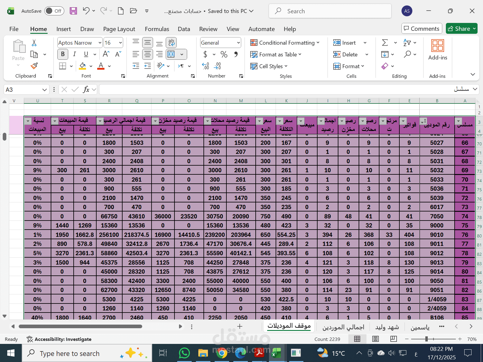Open Add-ins gallery
Screen dimensions: 483x362
(x=438, y=50)
